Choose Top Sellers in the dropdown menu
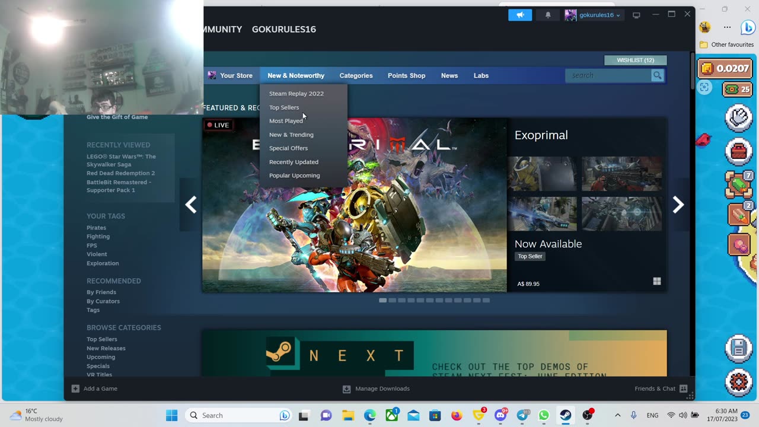Image resolution: width=759 pixels, height=427 pixels. pyautogui.click(x=284, y=107)
